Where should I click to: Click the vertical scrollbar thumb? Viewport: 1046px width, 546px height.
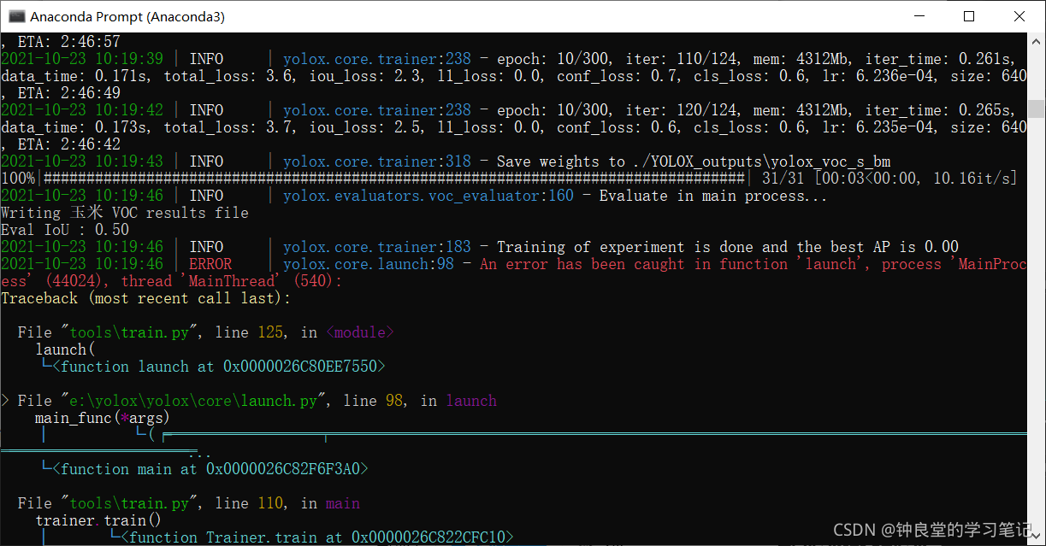point(1036,109)
